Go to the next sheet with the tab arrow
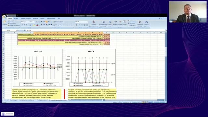208x117 pixels. click(6, 100)
